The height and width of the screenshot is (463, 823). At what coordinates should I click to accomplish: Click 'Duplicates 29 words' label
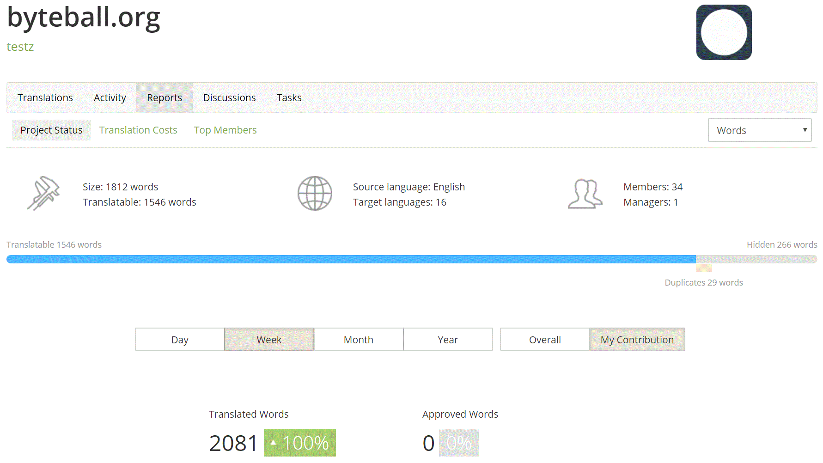[704, 282]
